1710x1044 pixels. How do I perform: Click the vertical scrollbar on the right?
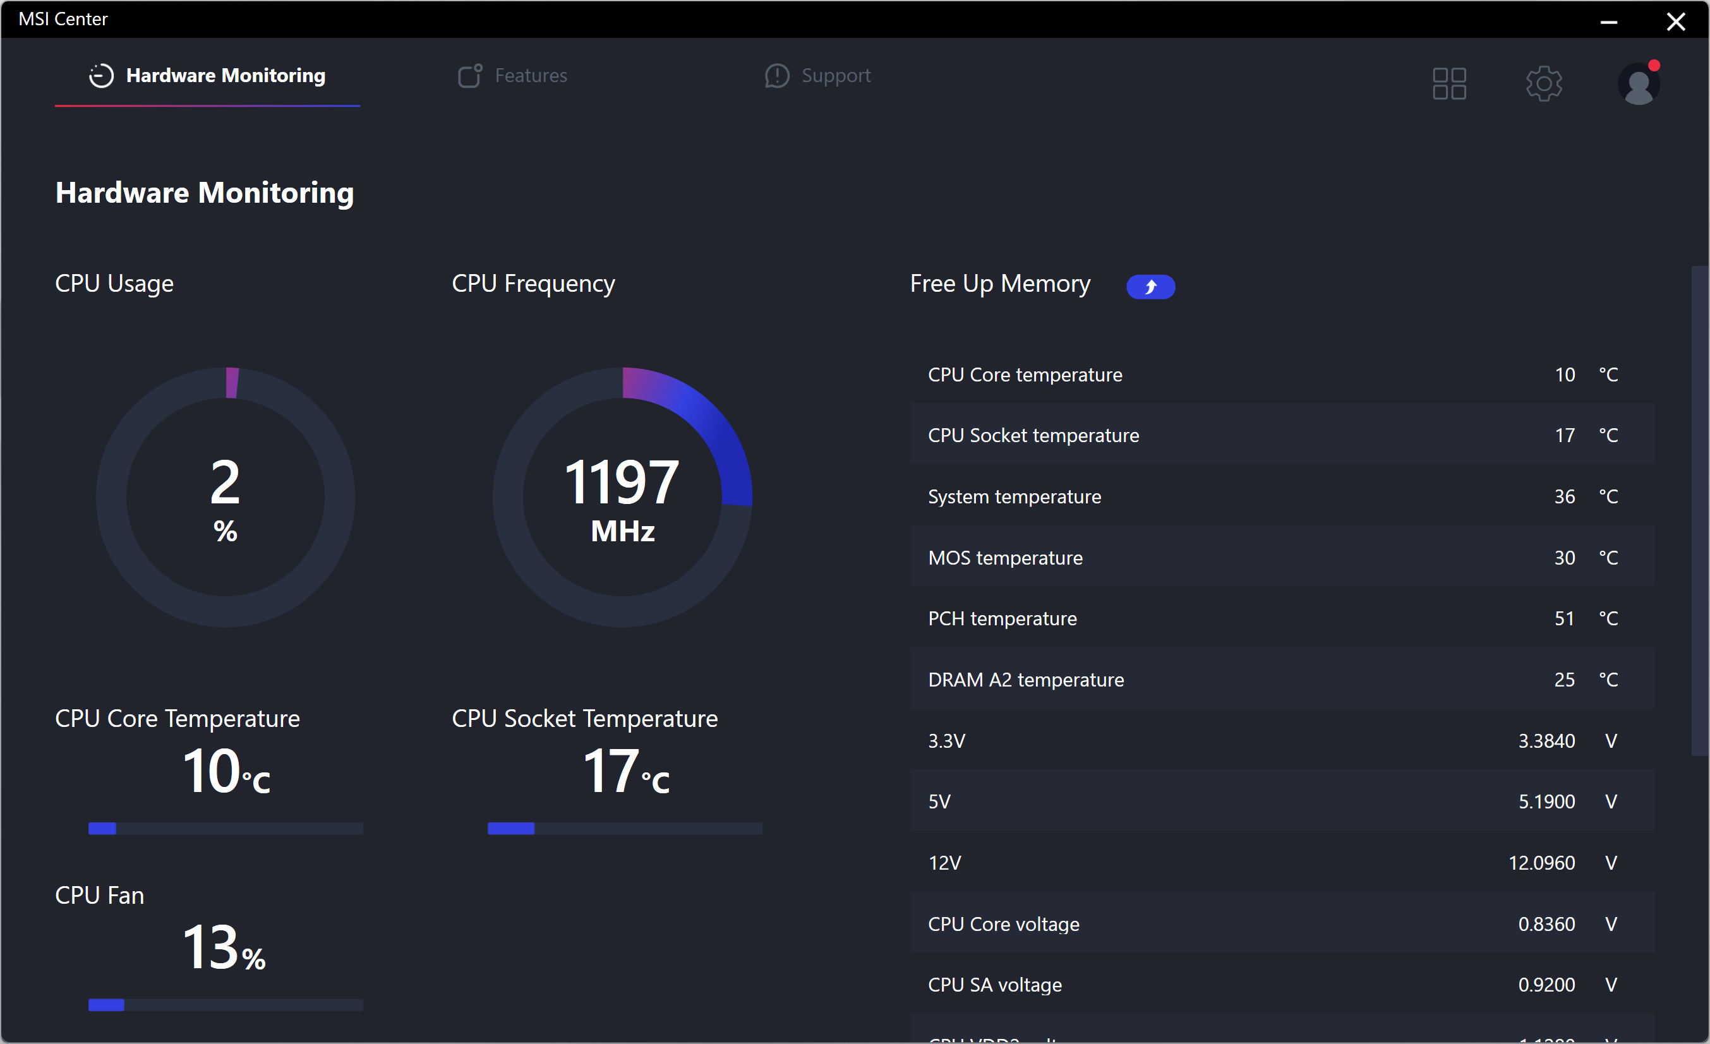1700,510
